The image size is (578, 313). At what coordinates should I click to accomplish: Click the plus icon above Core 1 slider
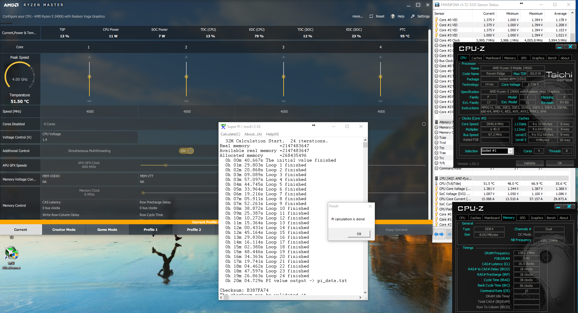89,57
